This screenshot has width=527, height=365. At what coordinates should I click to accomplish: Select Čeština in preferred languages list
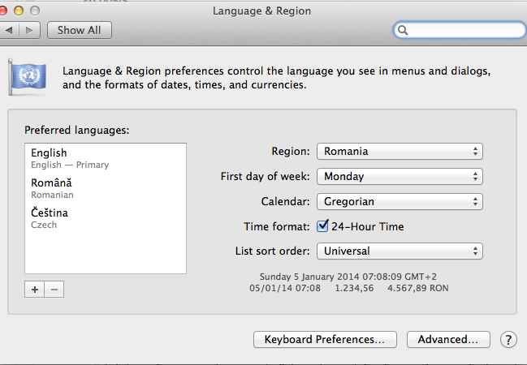[x=106, y=218]
